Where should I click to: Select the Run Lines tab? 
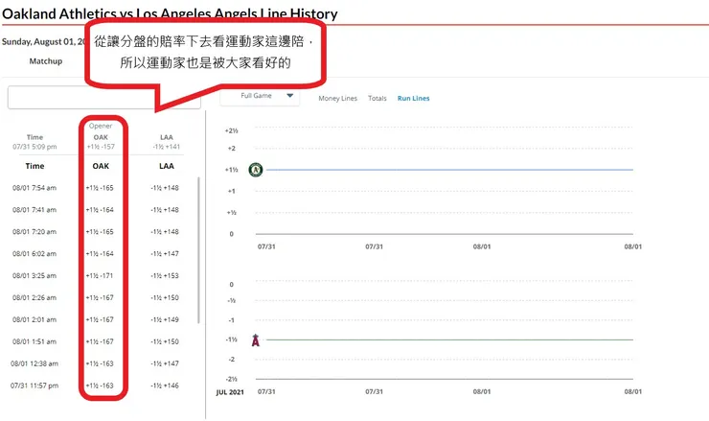tap(413, 98)
